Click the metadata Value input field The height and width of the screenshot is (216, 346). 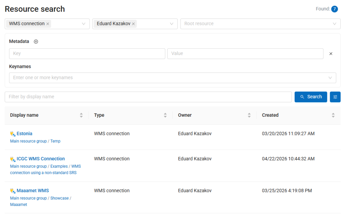pyautogui.click(x=245, y=54)
